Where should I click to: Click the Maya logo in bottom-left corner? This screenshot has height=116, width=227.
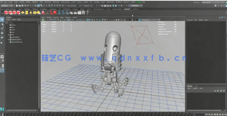tap(2, 109)
